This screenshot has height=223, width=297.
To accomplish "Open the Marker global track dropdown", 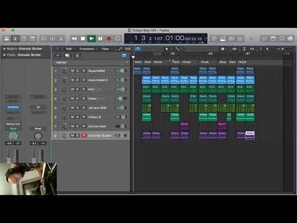I will click(127, 62).
